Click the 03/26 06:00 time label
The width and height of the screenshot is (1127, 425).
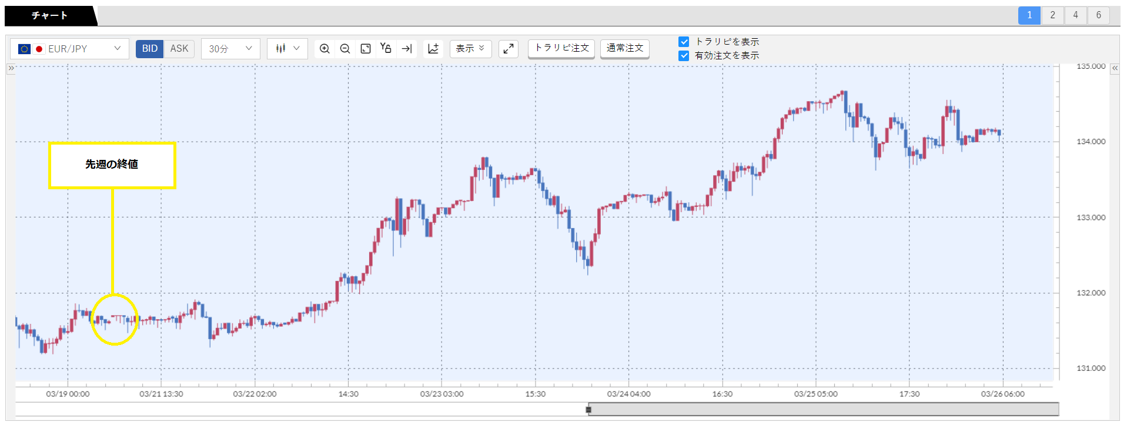(x=1002, y=394)
